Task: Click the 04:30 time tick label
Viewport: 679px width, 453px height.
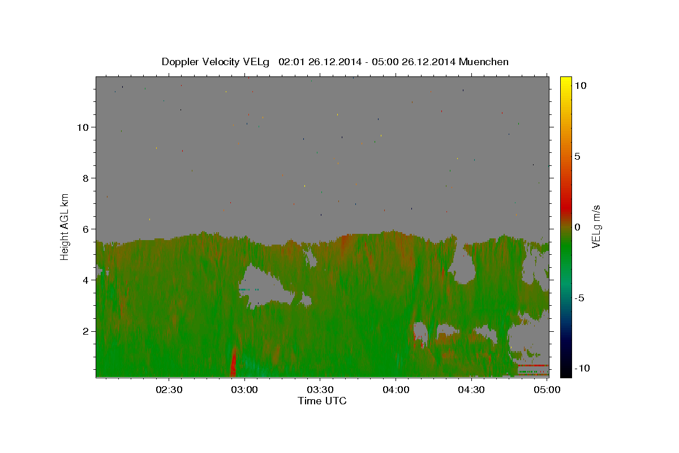Action: point(471,390)
